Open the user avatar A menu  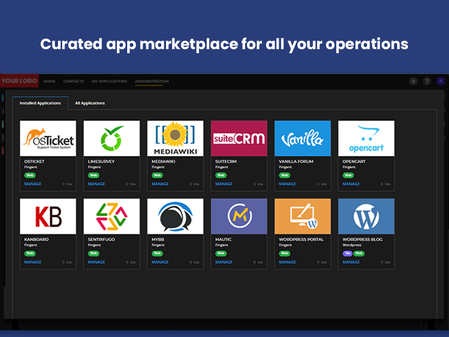[441, 81]
